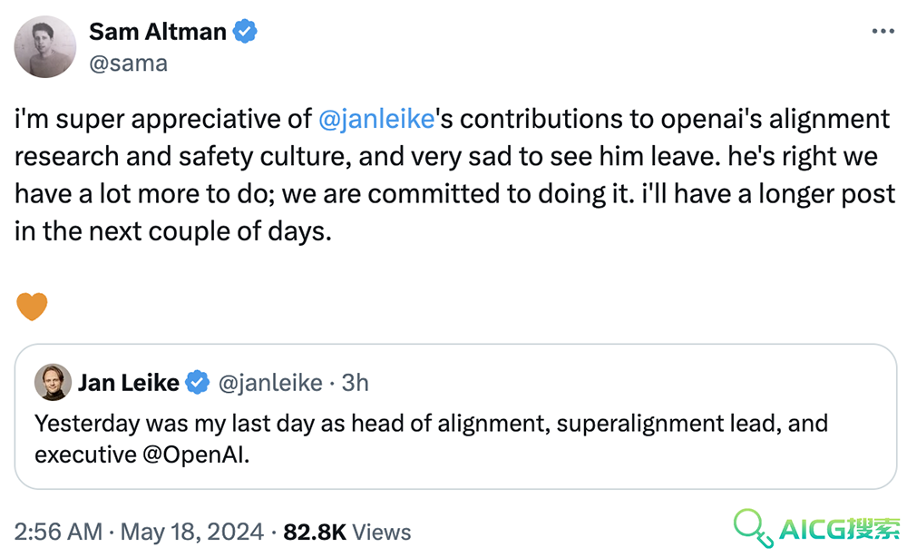Open the 2:56 AM May 18, 2024 timestamp
This screenshot has height=557, width=907.
pos(139,532)
